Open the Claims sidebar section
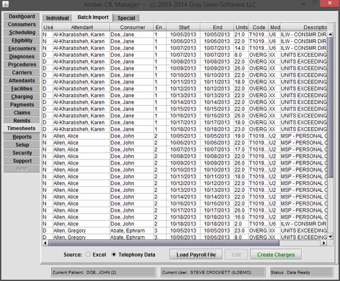Screen dimensions: 340x281 (22, 113)
